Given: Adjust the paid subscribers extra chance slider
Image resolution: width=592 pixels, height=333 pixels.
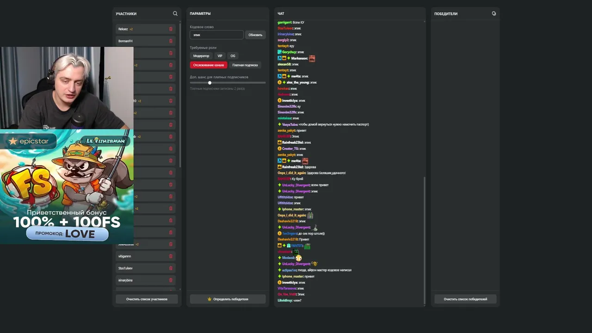Looking at the screenshot, I should [210, 83].
